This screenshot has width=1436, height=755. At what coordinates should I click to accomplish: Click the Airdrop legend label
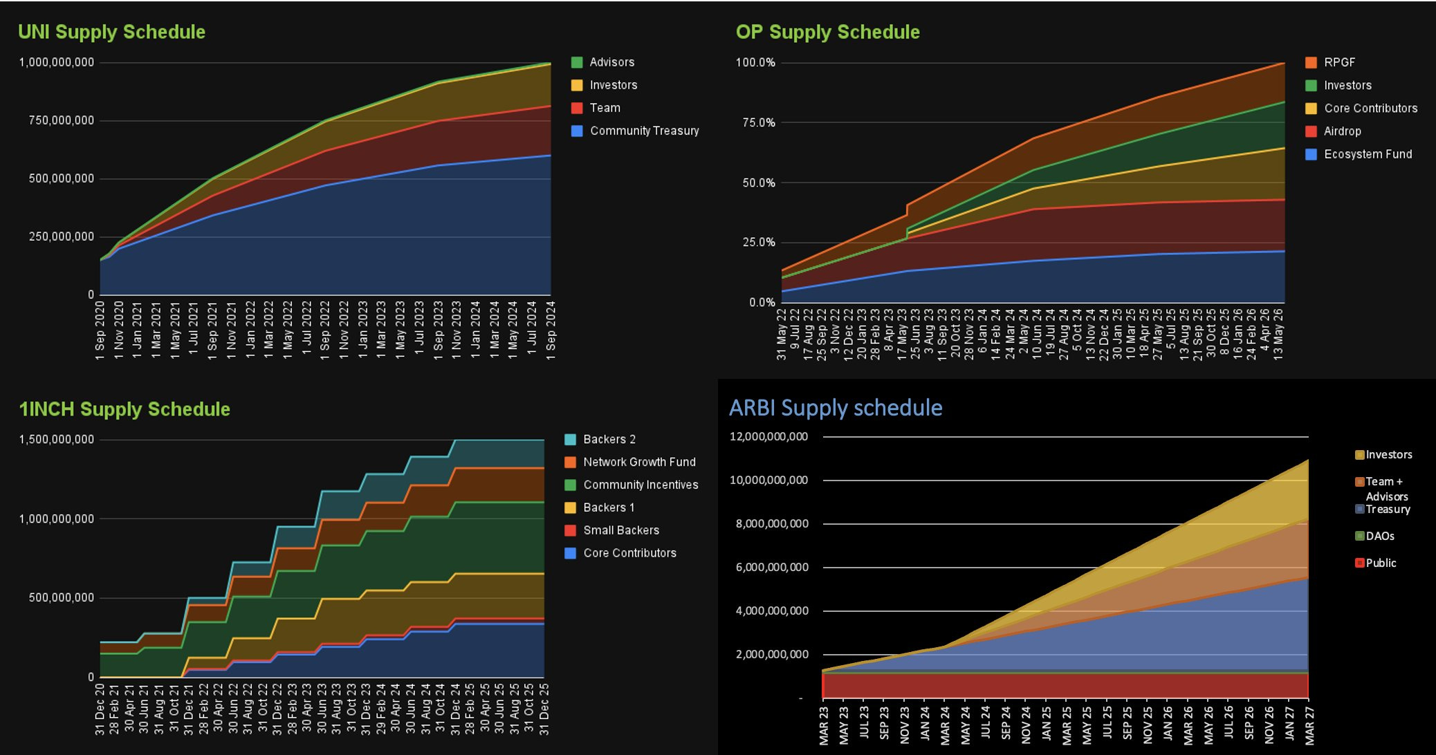[x=1343, y=131]
